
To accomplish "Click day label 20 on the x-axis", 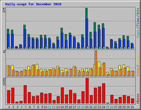I will coord(87,107).
